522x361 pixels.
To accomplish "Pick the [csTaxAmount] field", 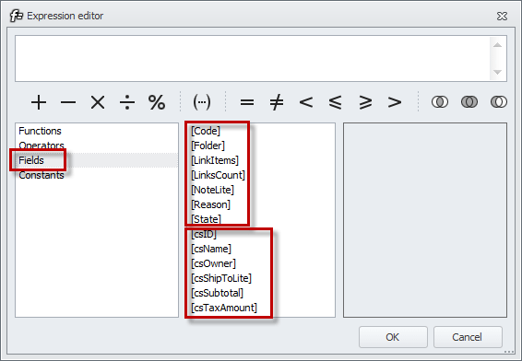I will point(224,308).
